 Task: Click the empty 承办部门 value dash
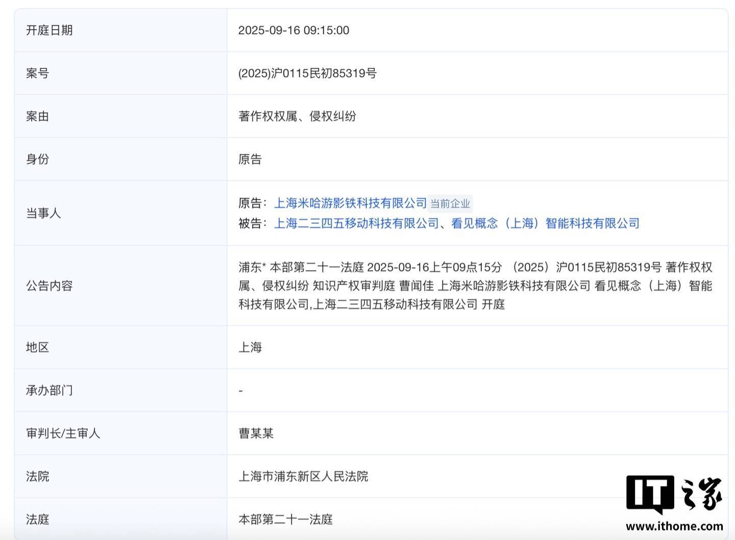click(240, 390)
